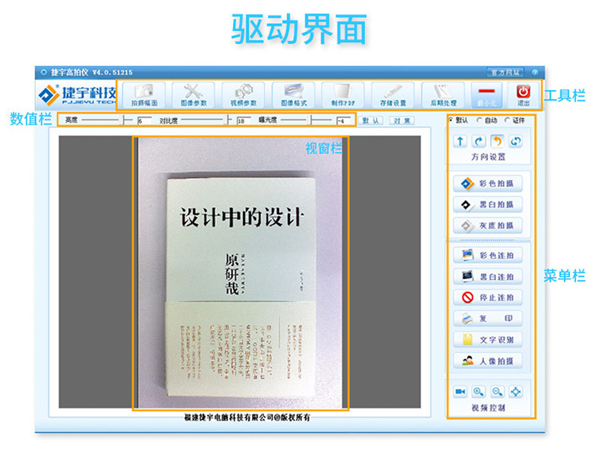The height and width of the screenshot is (452, 598).
Task: Open 拍摄幅面 capture size menu
Action: click(144, 95)
